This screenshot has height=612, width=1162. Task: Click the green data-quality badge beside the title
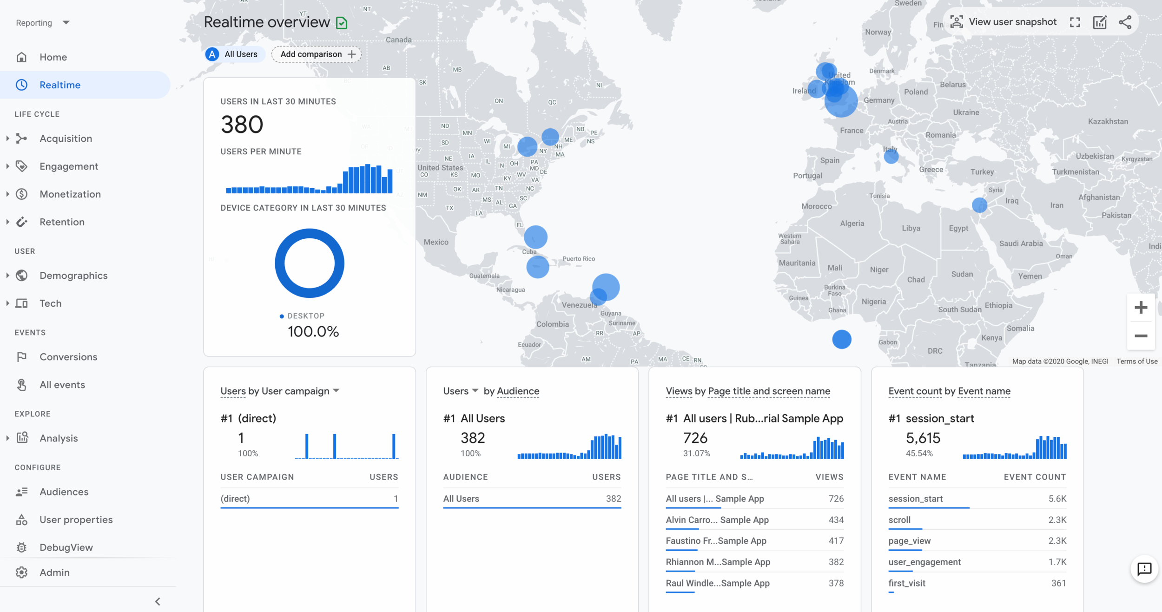point(342,22)
